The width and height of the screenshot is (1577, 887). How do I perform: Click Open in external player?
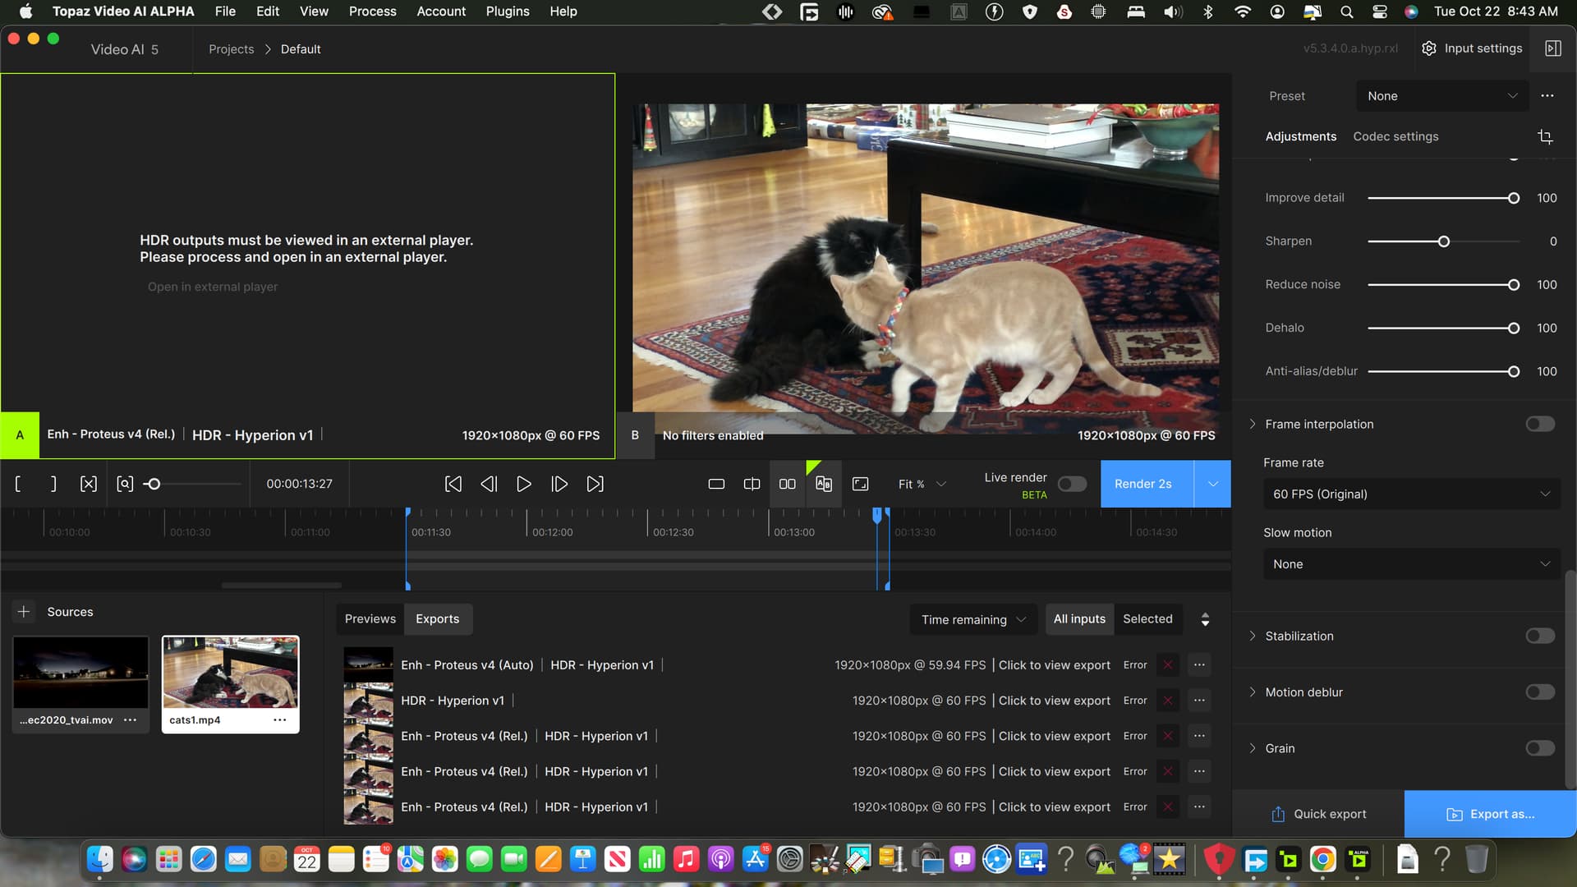[x=212, y=287]
